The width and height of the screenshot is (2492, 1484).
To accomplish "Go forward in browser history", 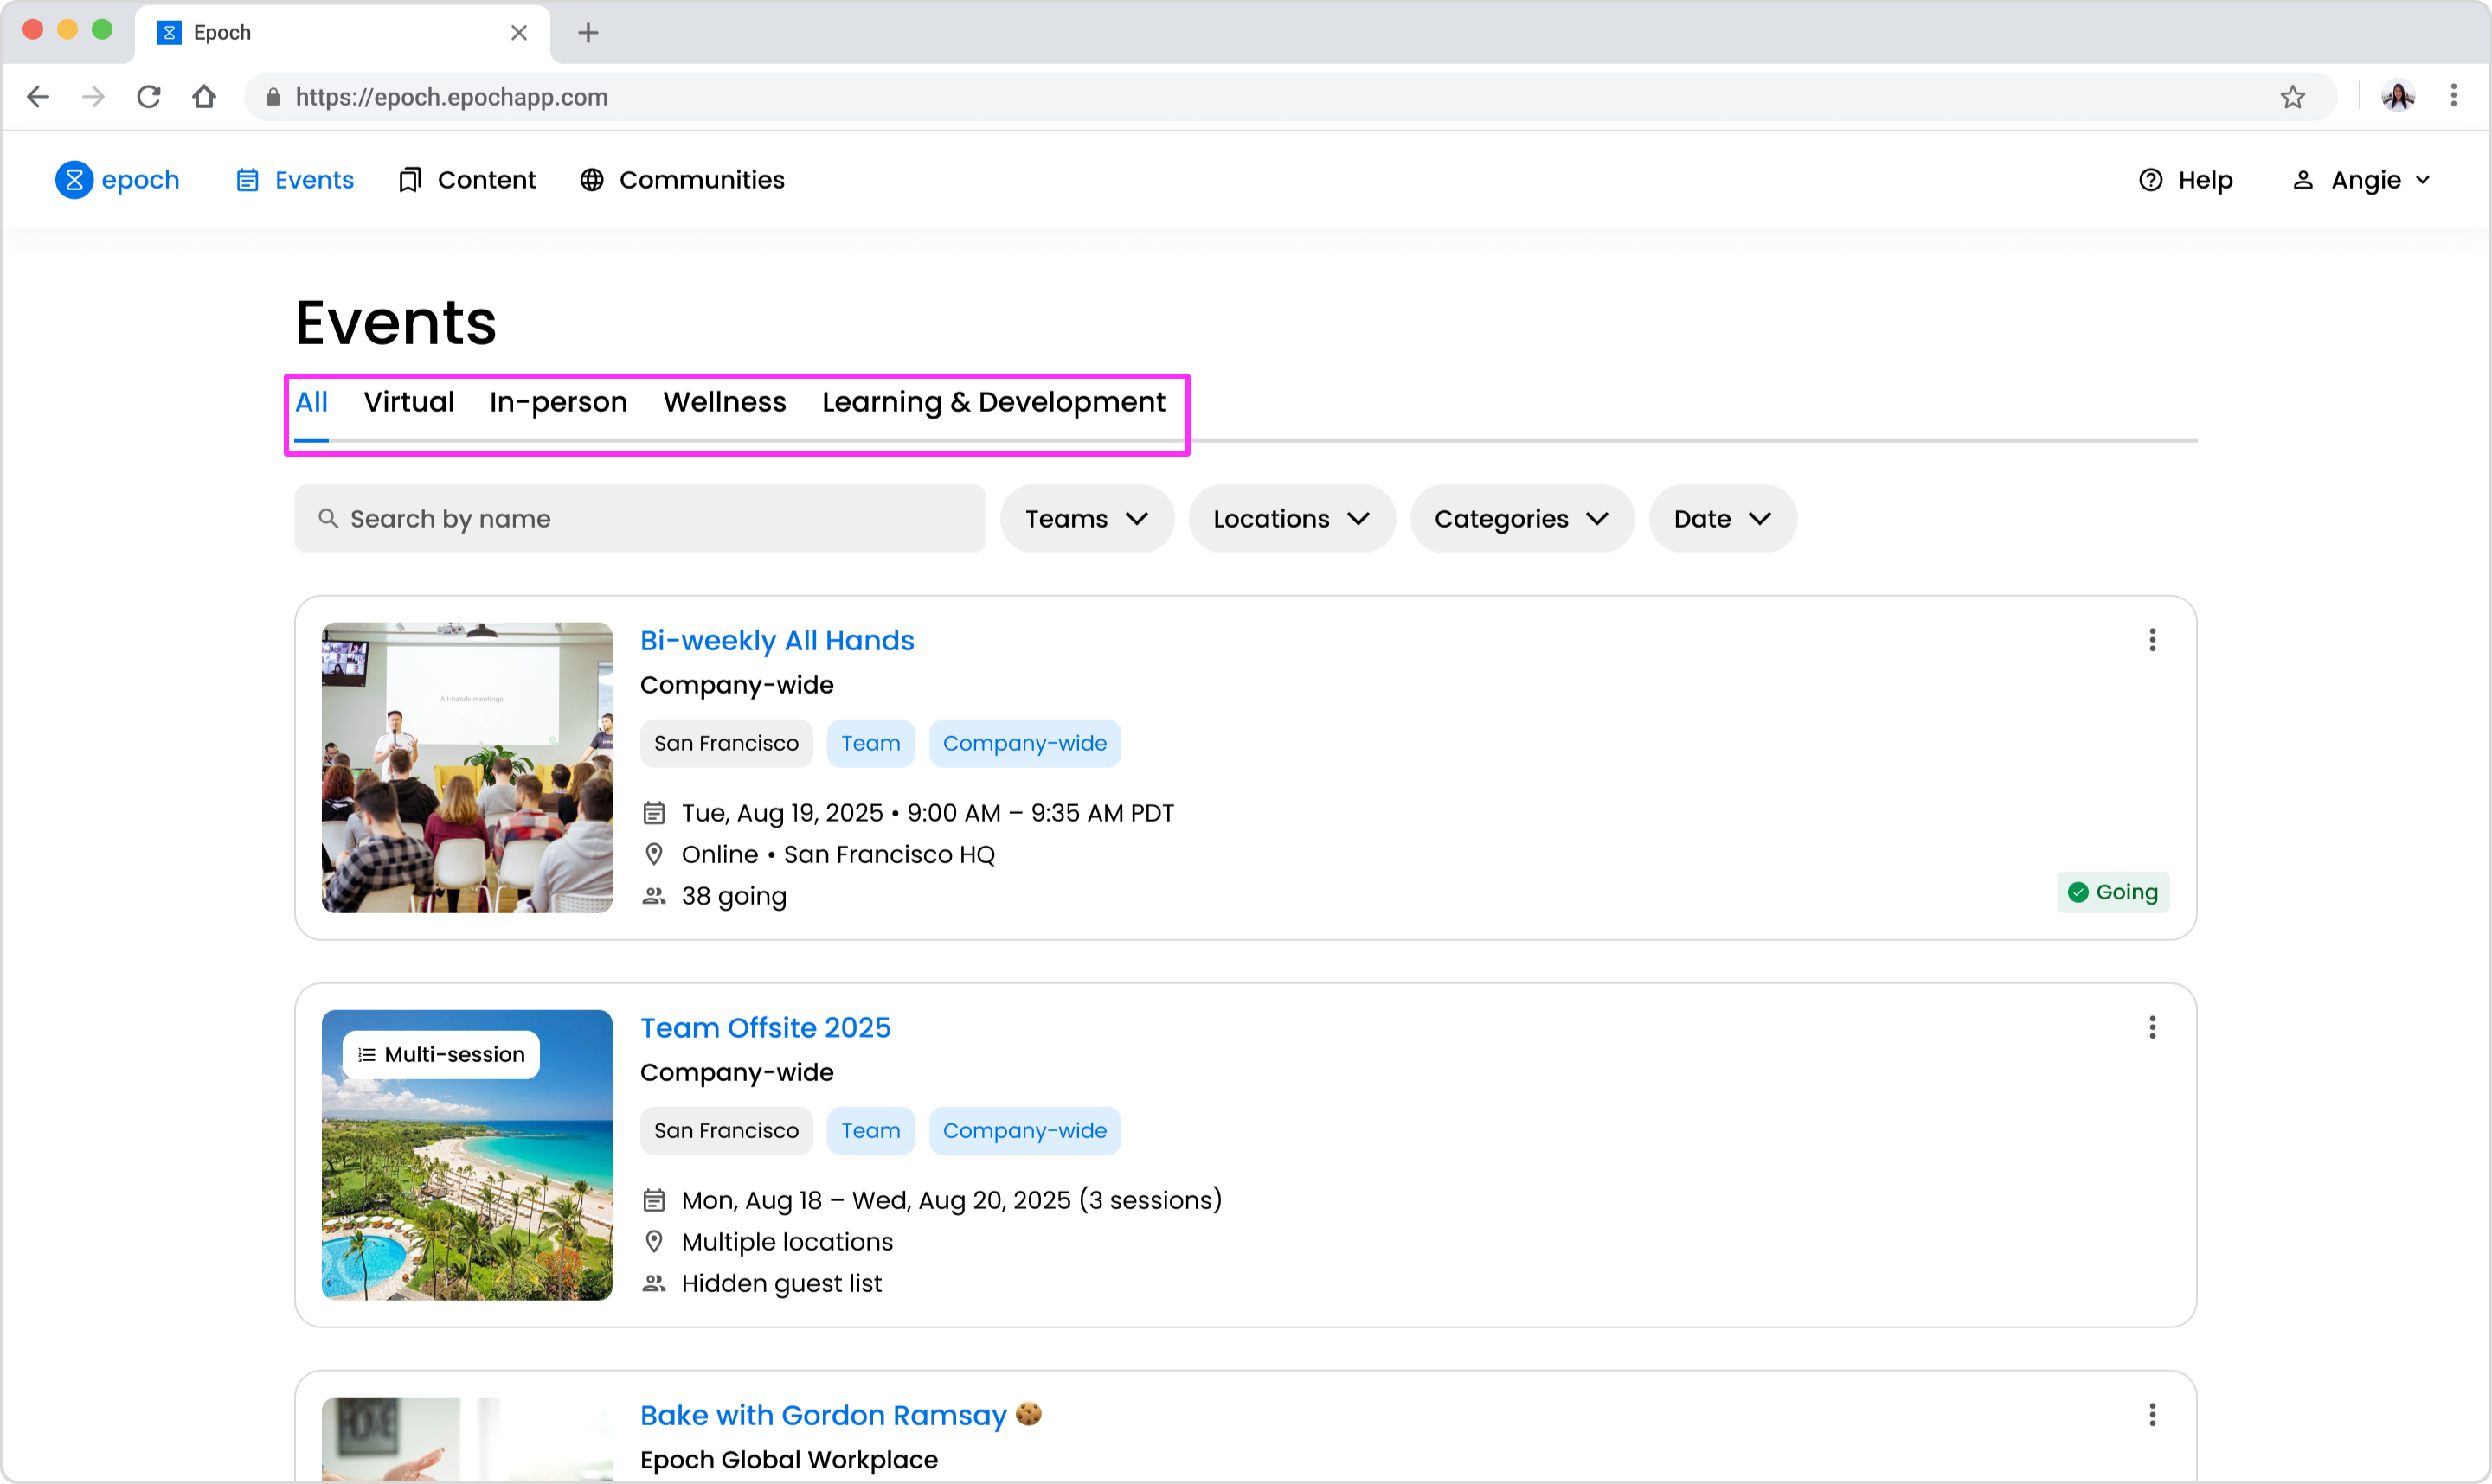I will (x=93, y=97).
